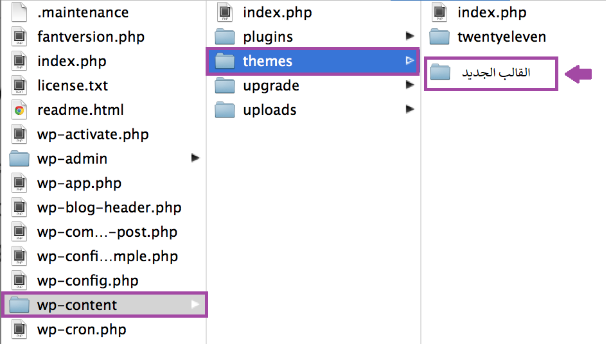The width and height of the screenshot is (611, 344).
Task: Click the Chrome icon beside readme.html
Action: (20, 110)
